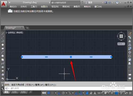Image resolution: width=133 pixels, height=96 pixels.
Task: Switch to the 布局1 layout tab
Action: pos(15,92)
